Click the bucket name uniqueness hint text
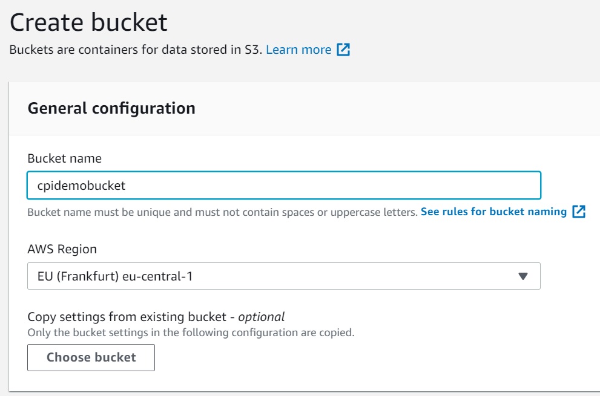Image resolution: width=600 pixels, height=396 pixels. tap(222, 212)
